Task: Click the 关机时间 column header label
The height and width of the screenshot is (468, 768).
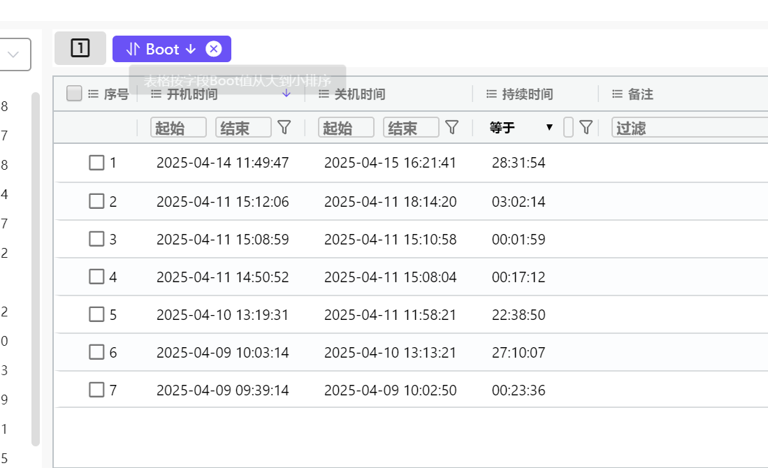Action: pyautogui.click(x=359, y=94)
